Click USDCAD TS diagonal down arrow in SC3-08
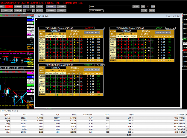This screenshot has height=138, width=187. click(x=145, y=39)
